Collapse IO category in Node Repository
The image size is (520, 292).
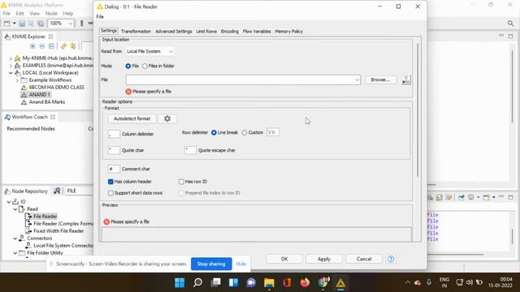coord(9,202)
